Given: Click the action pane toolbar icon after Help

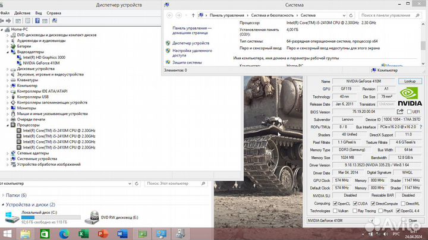Looking at the screenshot, I should [45, 21].
